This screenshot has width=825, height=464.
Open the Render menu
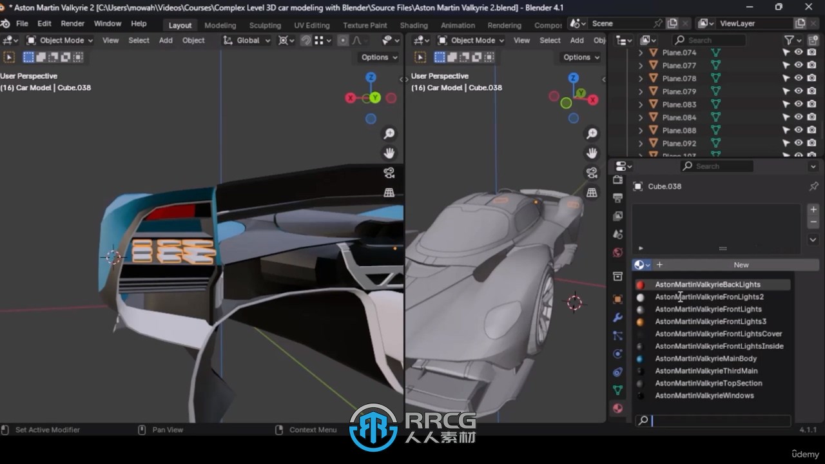[x=73, y=24]
